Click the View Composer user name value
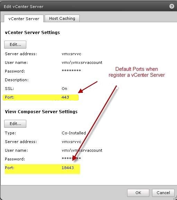 tap(82, 150)
